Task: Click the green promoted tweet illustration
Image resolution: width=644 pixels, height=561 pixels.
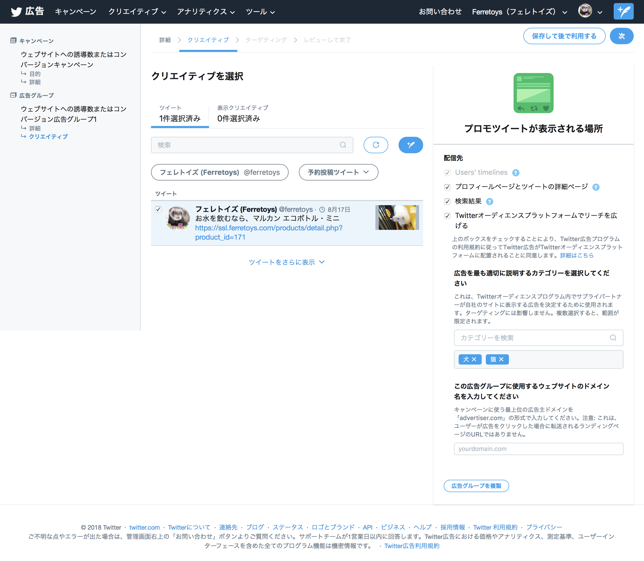Action: (533, 93)
